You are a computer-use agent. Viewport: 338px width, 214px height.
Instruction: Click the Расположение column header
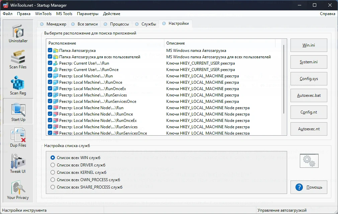(105, 43)
